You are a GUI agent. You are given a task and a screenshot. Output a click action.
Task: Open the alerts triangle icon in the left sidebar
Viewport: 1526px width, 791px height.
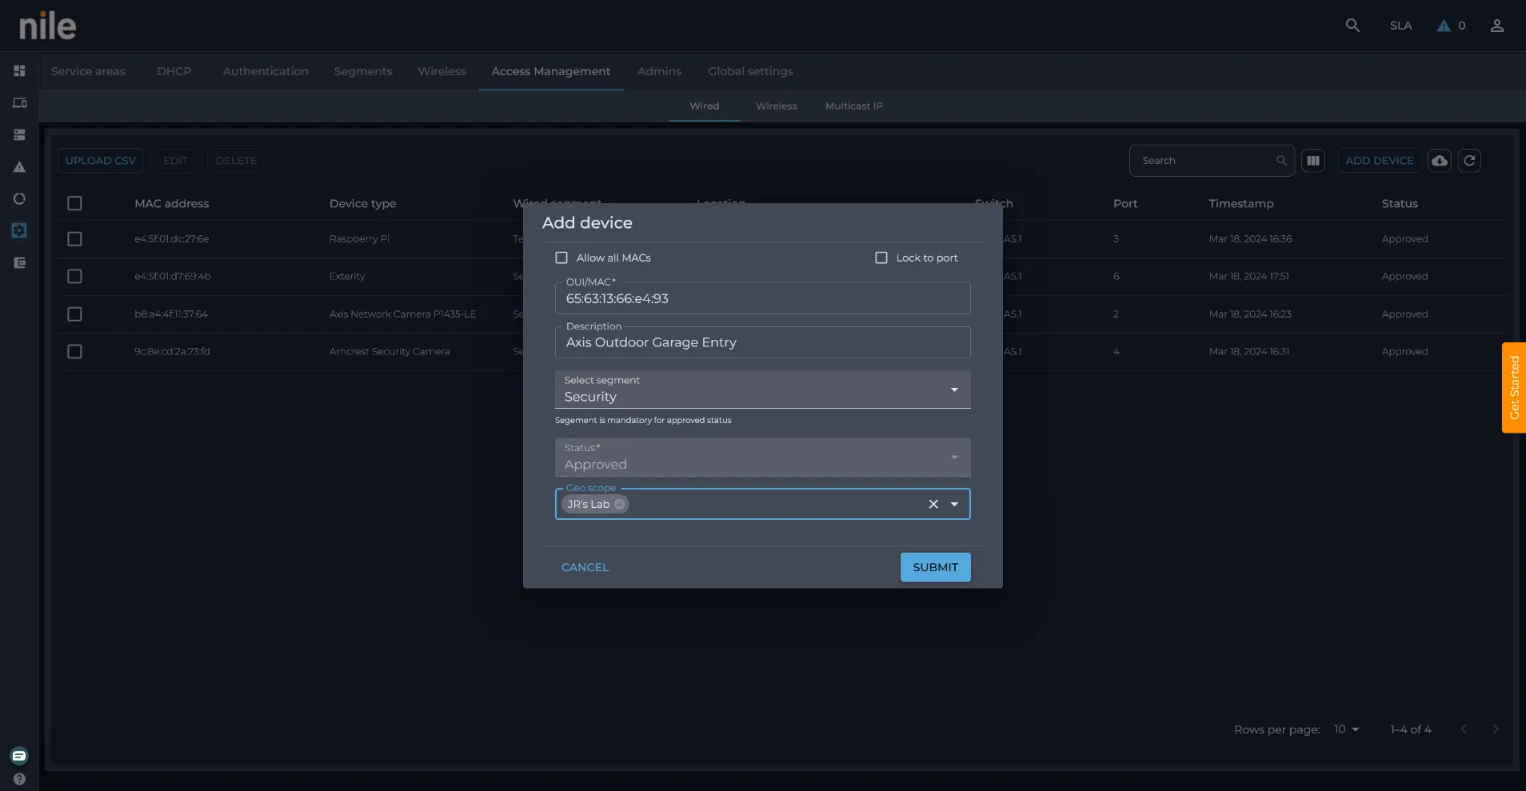click(19, 167)
